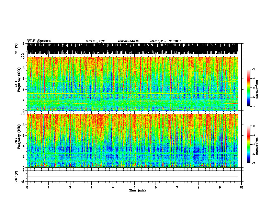Click the "3" tick on the time axis
This screenshot has height=210, width=272.
click(x=91, y=187)
